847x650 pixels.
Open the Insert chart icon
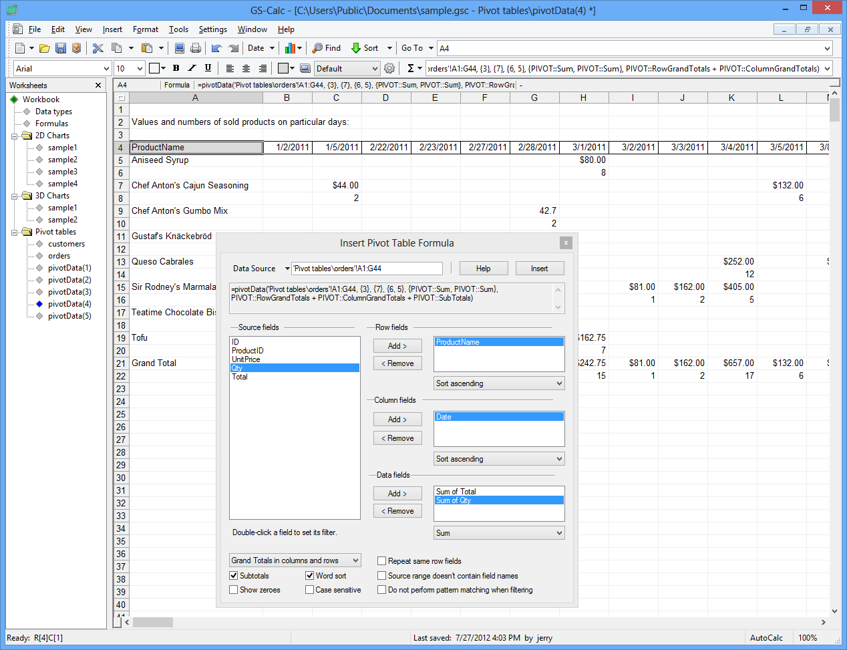[x=290, y=48]
